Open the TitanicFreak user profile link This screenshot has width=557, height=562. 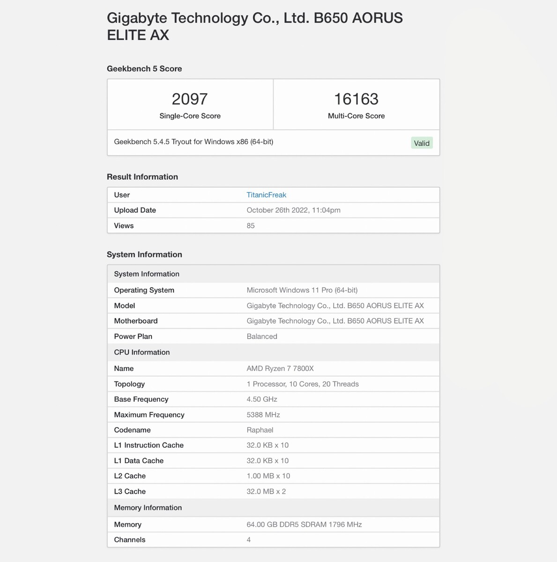point(266,195)
